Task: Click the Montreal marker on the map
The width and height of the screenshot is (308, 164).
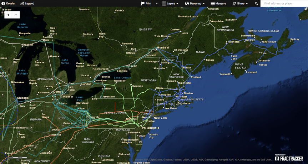Action: click(162, 48)
